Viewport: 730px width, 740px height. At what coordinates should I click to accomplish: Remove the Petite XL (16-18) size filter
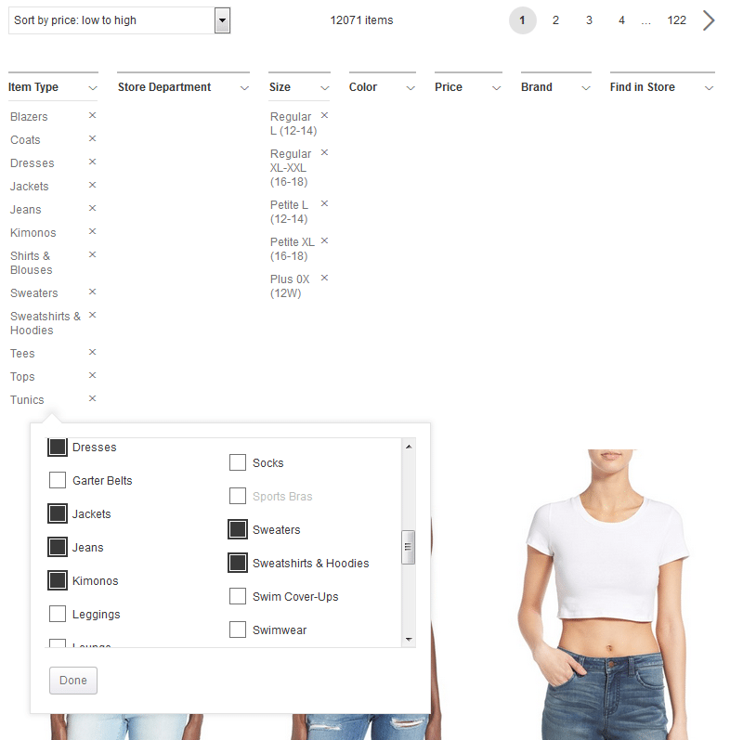click(324, 241)
